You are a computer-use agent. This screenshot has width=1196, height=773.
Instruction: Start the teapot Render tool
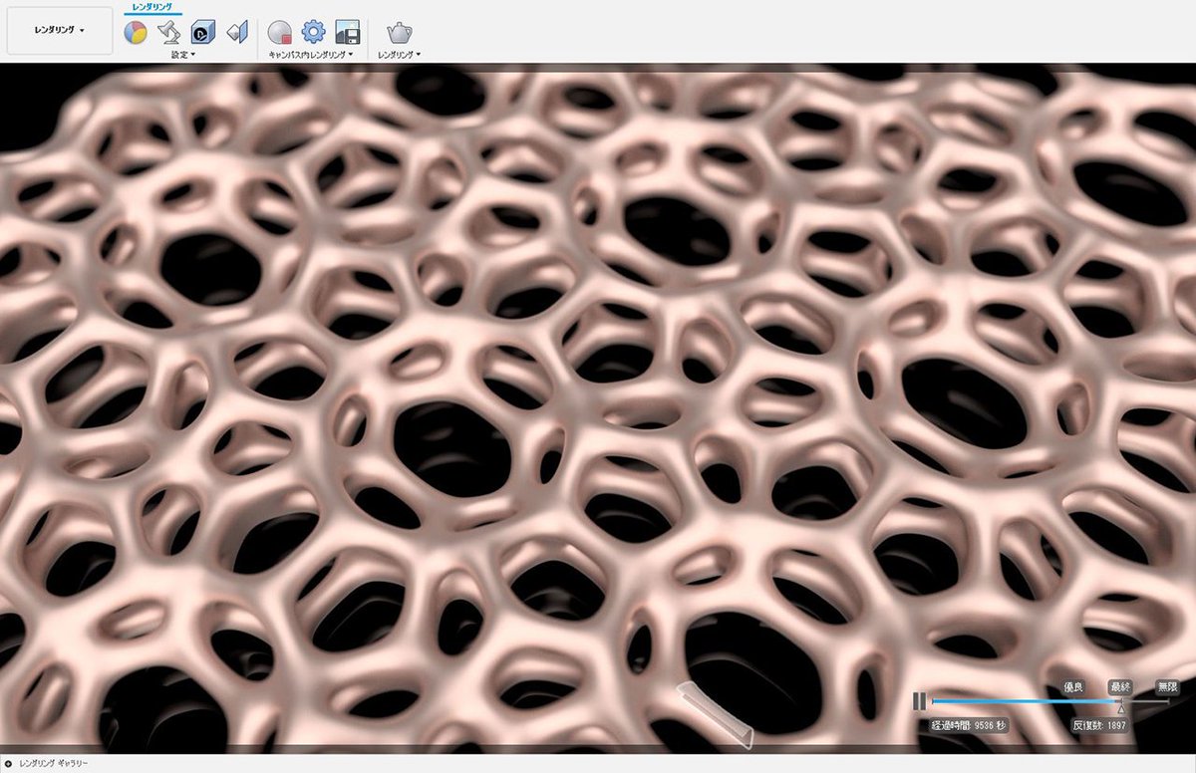click(400, 32)
